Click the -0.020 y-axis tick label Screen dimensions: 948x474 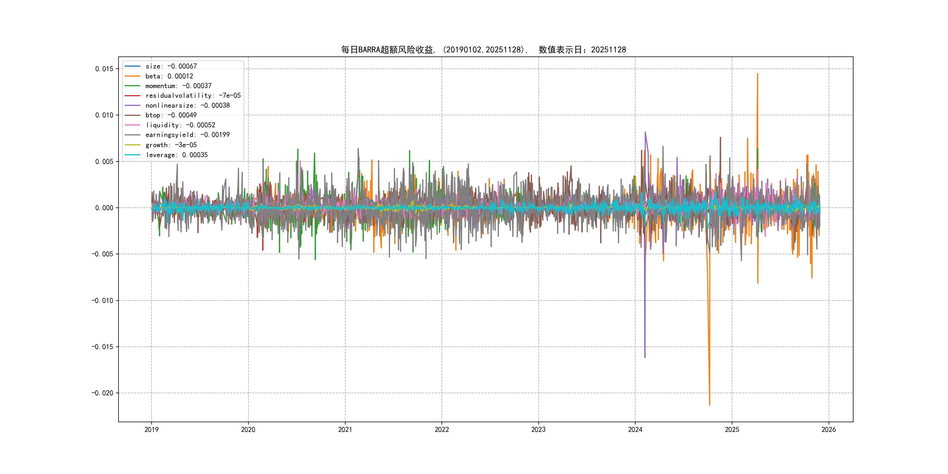click(102, 393)
